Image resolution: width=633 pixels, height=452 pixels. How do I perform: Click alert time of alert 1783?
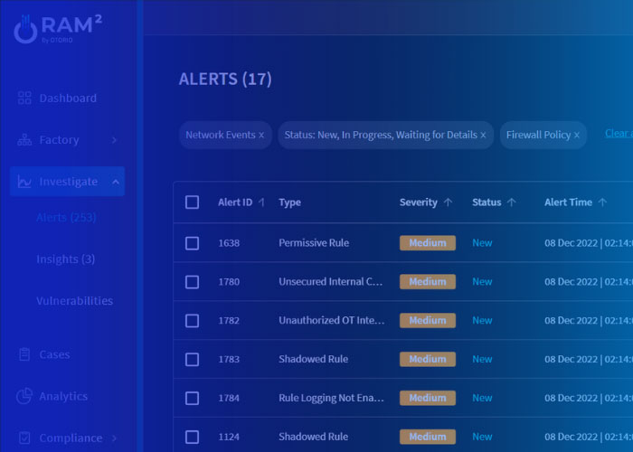[x=589, y=359]
